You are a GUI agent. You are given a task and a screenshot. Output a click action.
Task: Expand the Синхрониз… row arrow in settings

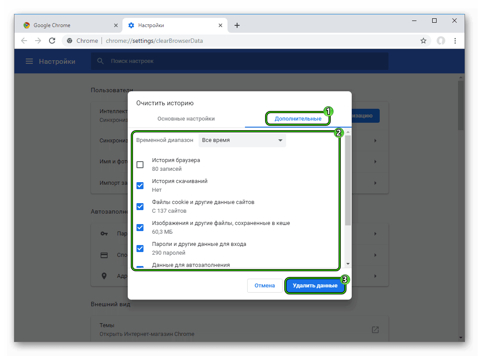375,141
